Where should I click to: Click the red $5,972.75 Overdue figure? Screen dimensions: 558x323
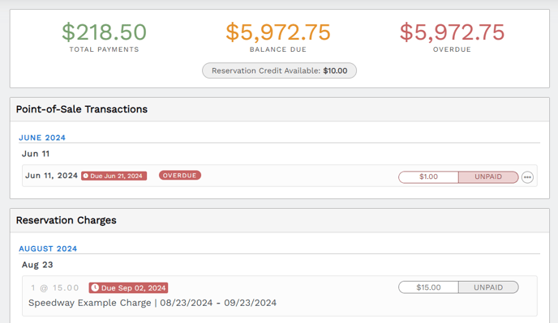pyautogui.click(x=452, y=32)
